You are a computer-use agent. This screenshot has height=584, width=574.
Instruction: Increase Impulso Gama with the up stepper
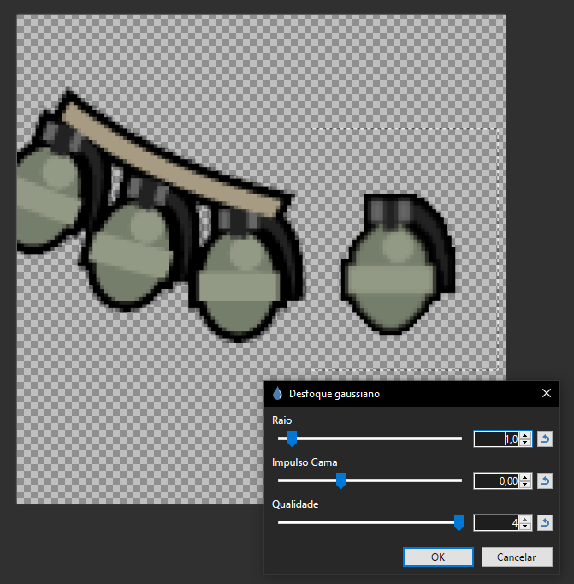525,478
